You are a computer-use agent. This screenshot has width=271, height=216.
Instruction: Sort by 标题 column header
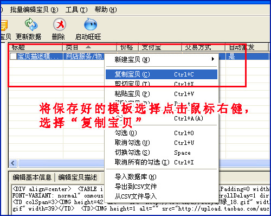(x=36, y=47)
